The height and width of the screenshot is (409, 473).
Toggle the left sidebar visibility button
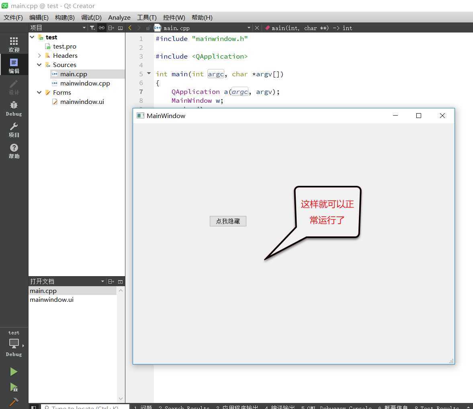point(34,407)
